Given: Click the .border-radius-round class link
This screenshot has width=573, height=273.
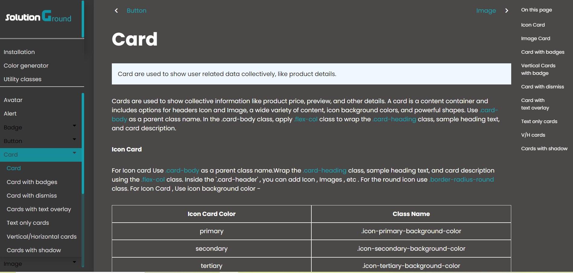Looking at the screenshot, I should pyautogui.click(x=461, y=179).
